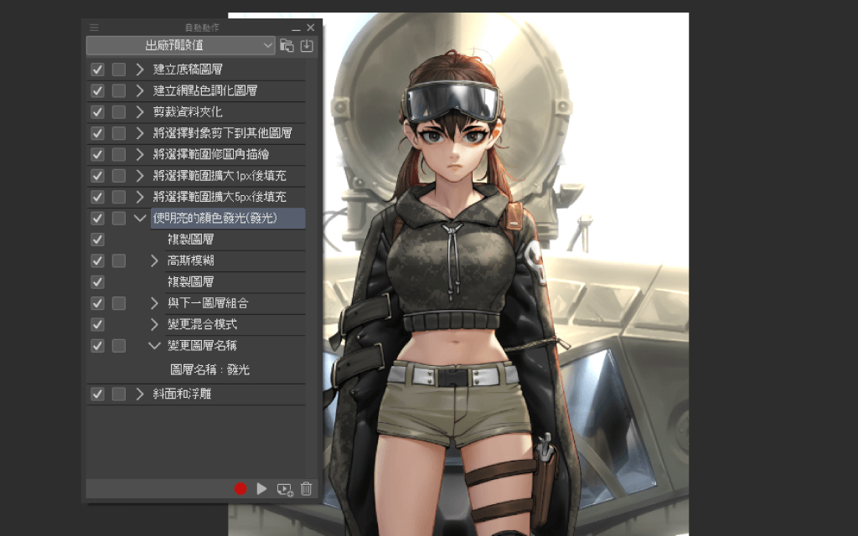Open the auto action panel hamburger menu
The width and height of the screenshot is (858, 536).
pos(94,27)
